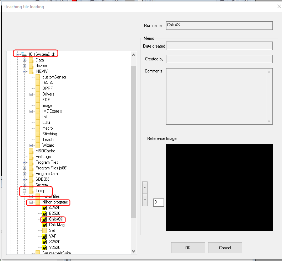Screen dimensions: 282x261
Task: Click the Init folder icon
Action: click(38, 117)
